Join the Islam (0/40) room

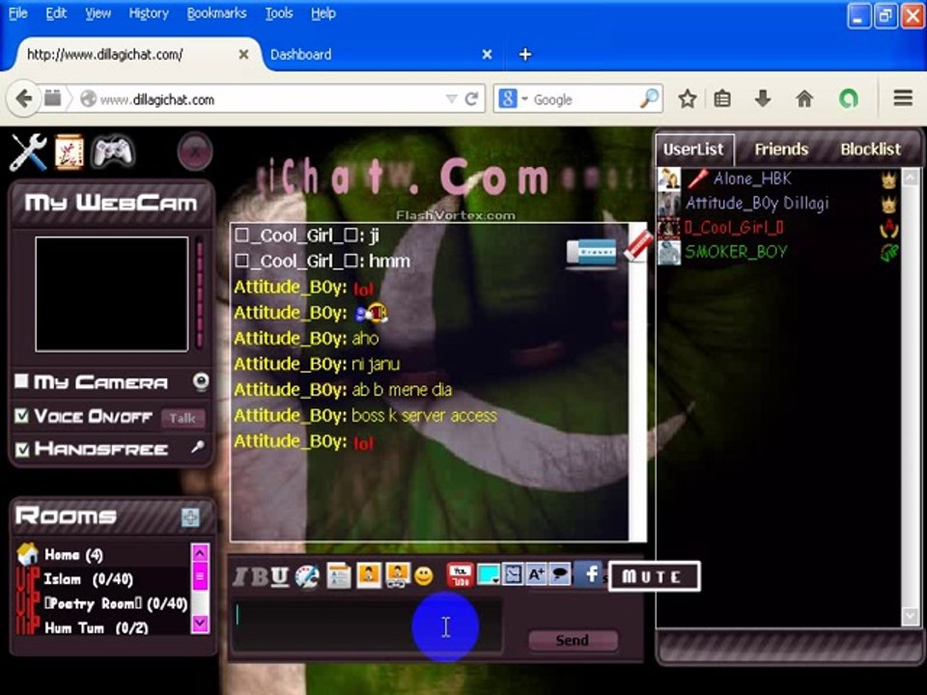(x=88, y=579)
